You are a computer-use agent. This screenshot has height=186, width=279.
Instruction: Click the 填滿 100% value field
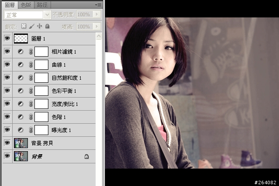[85, 27]
